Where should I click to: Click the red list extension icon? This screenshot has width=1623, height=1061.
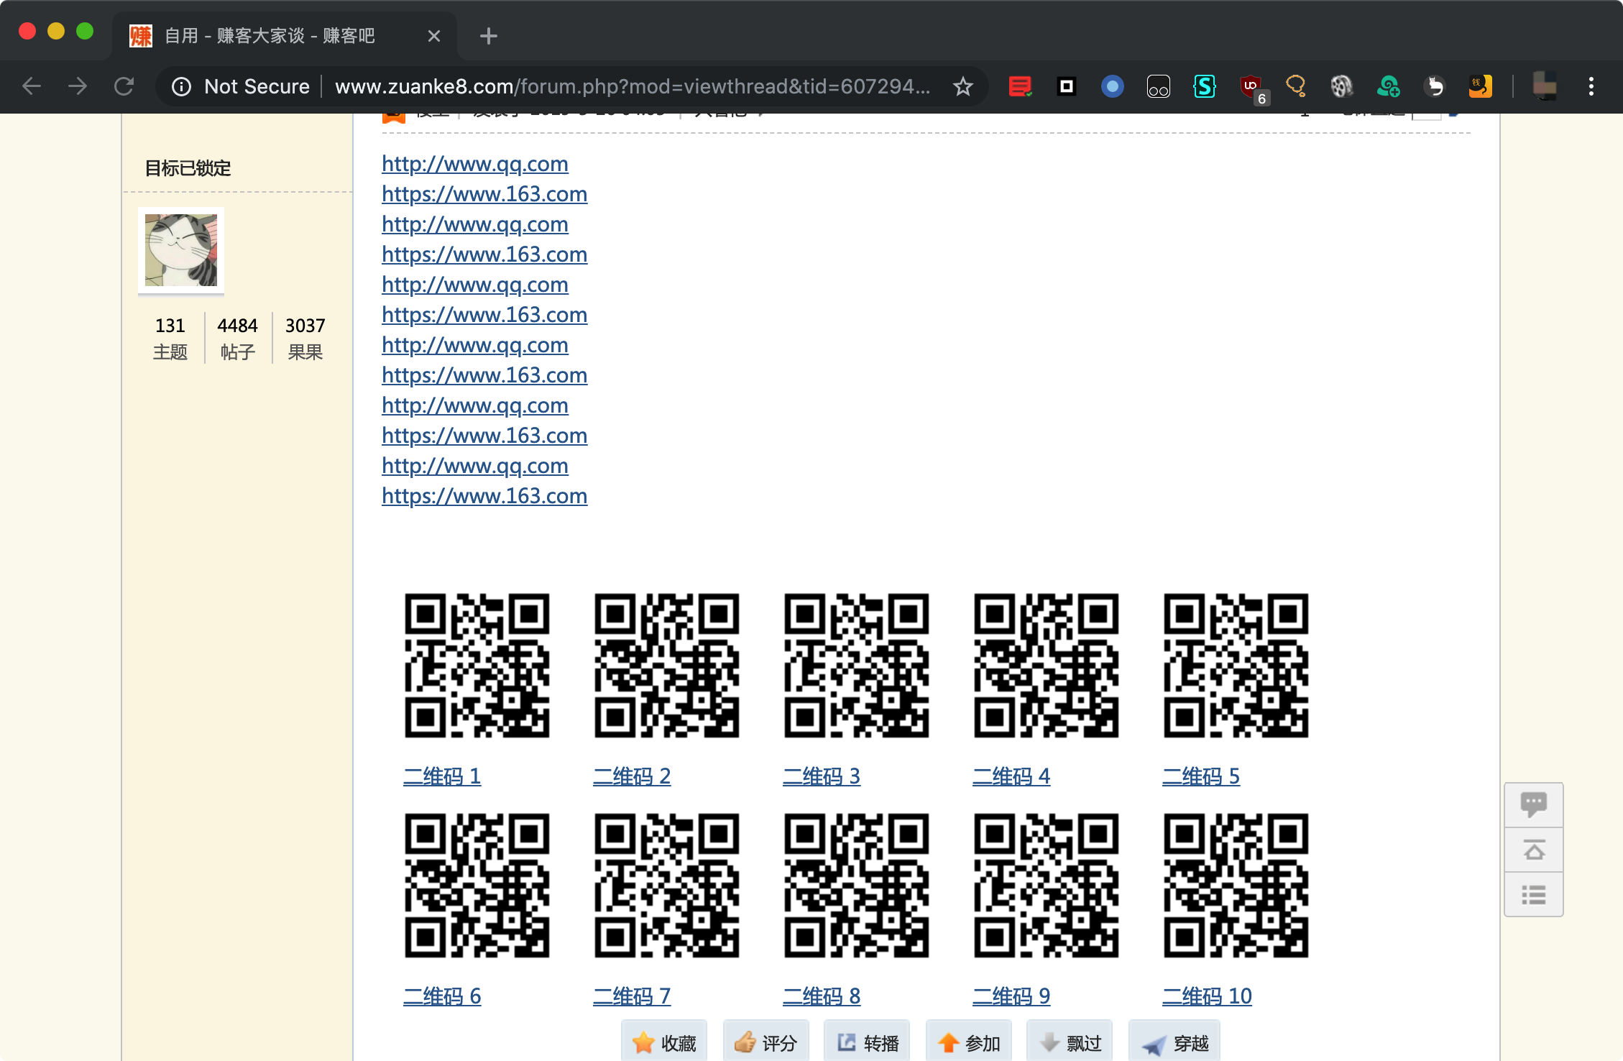[x=1020, y=87]
